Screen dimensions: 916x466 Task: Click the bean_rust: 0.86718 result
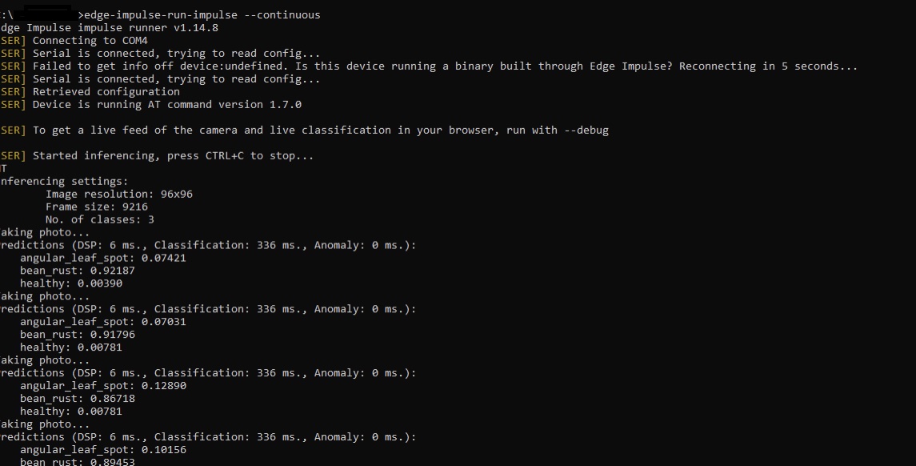pyautogui.click(x=77, y=399)
